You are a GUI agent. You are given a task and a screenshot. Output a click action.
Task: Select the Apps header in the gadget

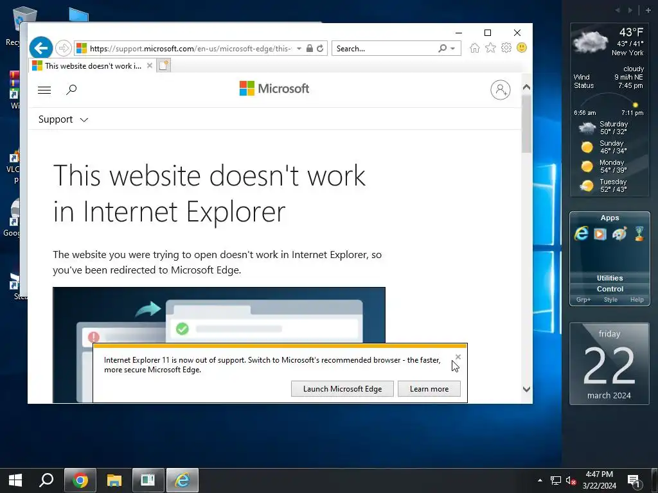[x=610, y=218]
